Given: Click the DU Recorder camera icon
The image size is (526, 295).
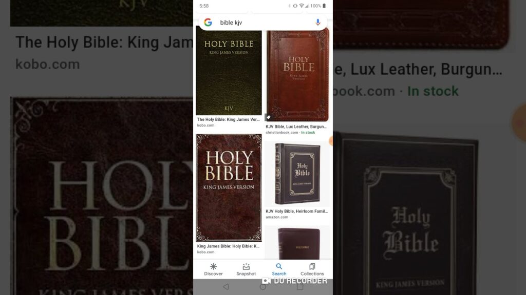Looking at the screenshot, I should [x=267, y=280].
